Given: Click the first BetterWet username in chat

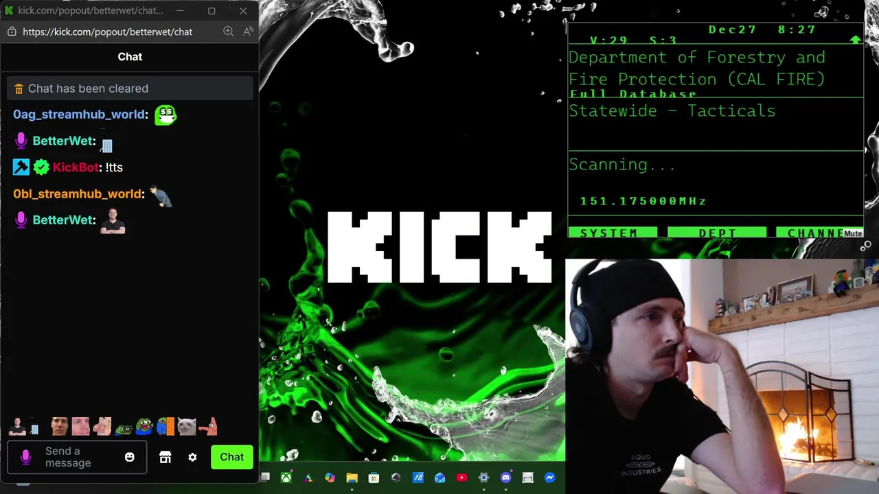Looking at the screenshot, I should click(62, 141).
